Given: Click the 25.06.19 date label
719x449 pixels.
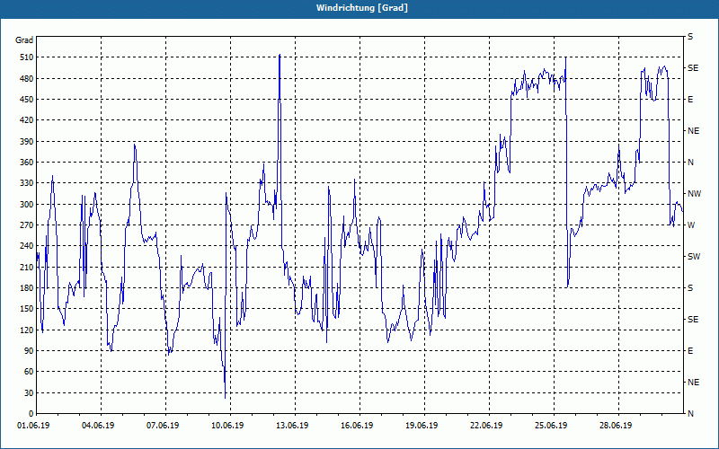Looking at the screenshot, I should [x=551, y=426].
